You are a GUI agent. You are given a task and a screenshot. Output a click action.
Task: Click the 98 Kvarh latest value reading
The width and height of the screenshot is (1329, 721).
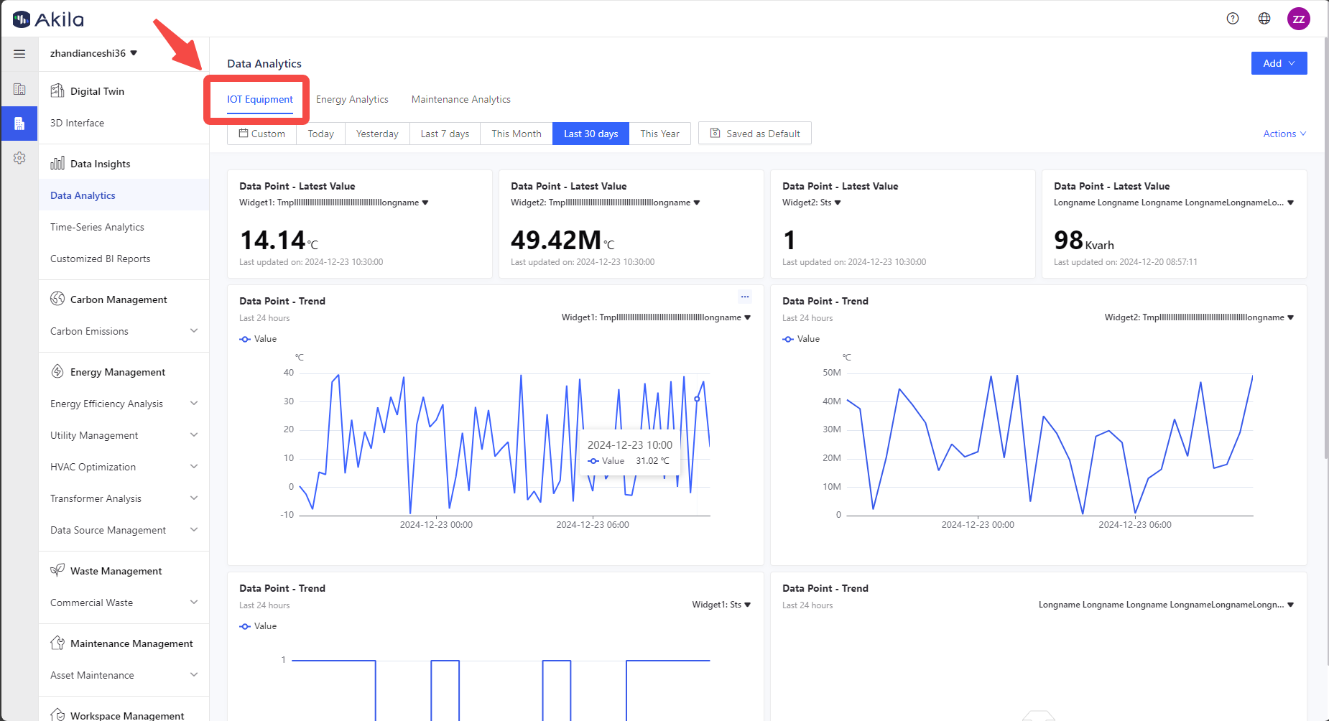(x=1084, y=241)
